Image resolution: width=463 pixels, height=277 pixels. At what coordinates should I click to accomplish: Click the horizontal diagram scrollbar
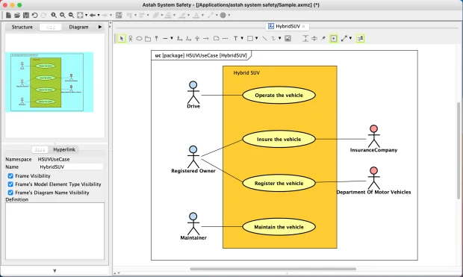tap(273, 269)
